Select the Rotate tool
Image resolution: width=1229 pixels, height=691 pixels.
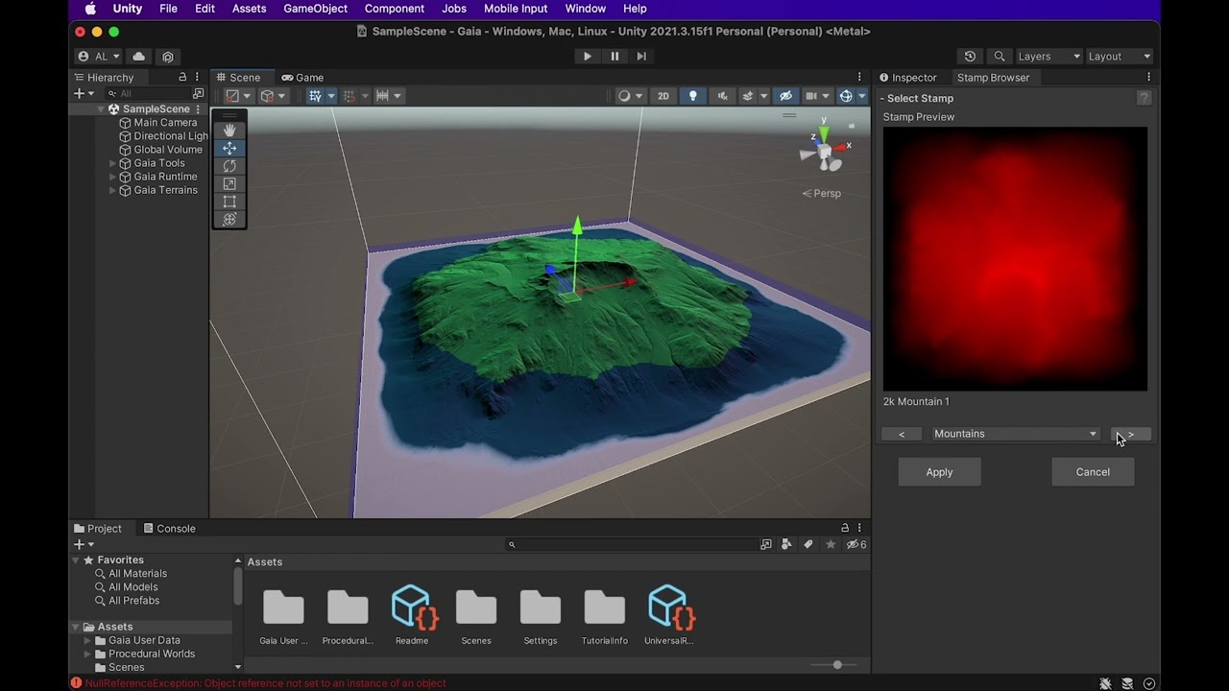coord(229,166)
